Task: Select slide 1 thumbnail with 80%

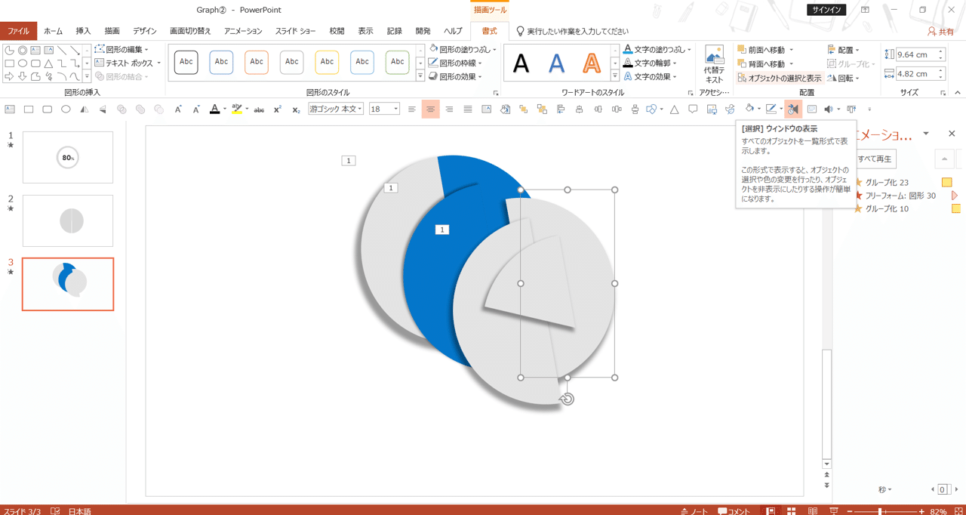Action: 68,157
